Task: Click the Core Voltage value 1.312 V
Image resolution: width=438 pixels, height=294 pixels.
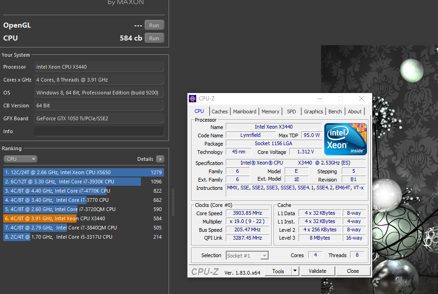Action: tap(306, 152)
